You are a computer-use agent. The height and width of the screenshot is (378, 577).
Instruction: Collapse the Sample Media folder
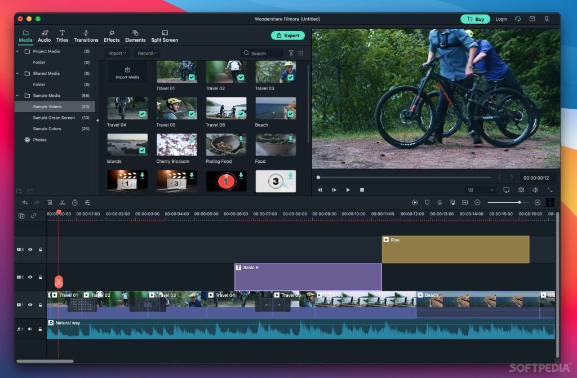[17, 95]
